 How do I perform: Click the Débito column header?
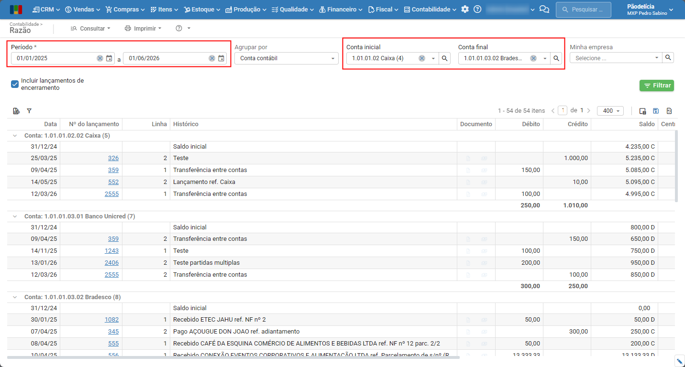pyautogui.click(x=519, y=124)
